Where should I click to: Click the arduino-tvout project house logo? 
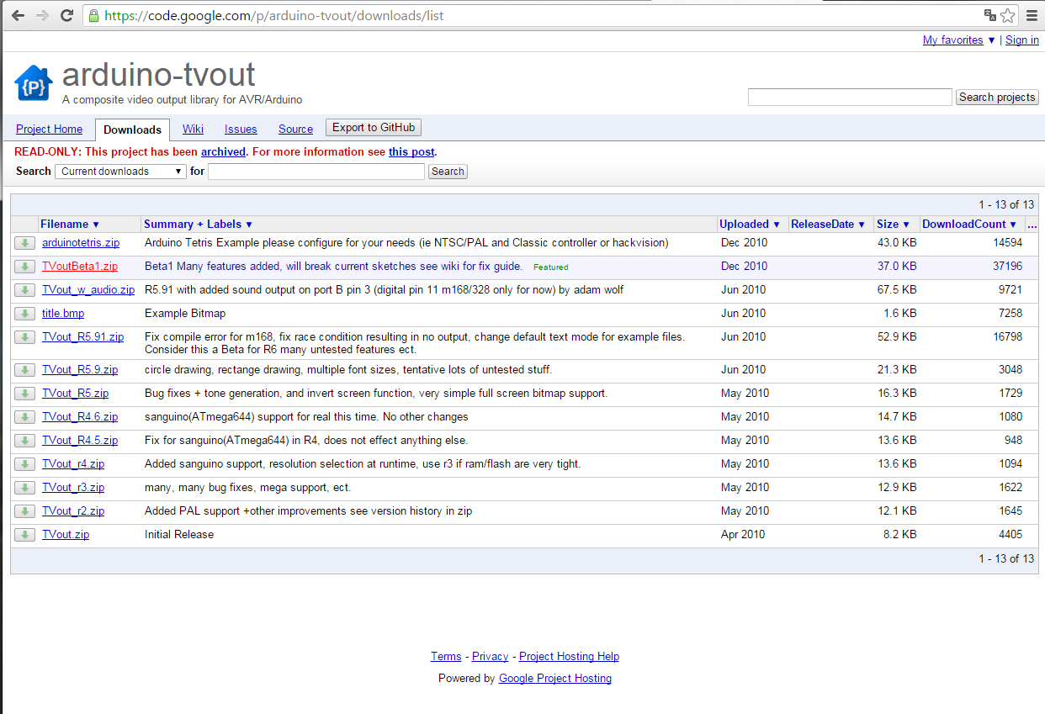tap(34, 83)
